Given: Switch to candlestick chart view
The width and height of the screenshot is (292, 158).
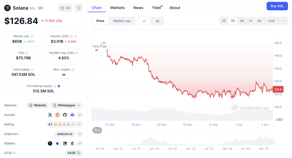Looking at the screenshot, I should pos(157,21).
